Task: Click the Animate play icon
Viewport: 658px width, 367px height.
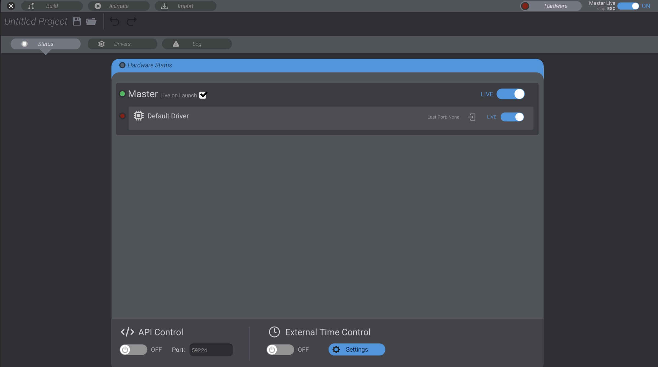Action: (x=98, y=6)
